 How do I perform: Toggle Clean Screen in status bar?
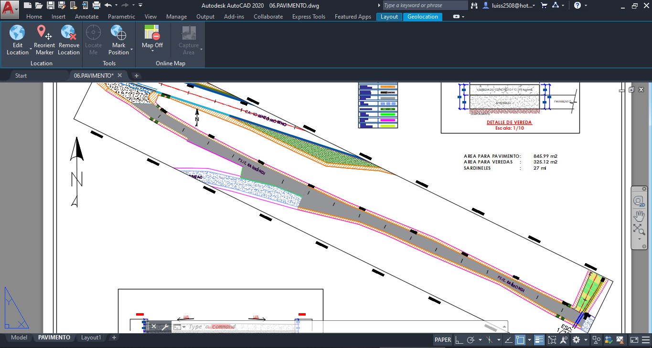(x=634, y=340)
